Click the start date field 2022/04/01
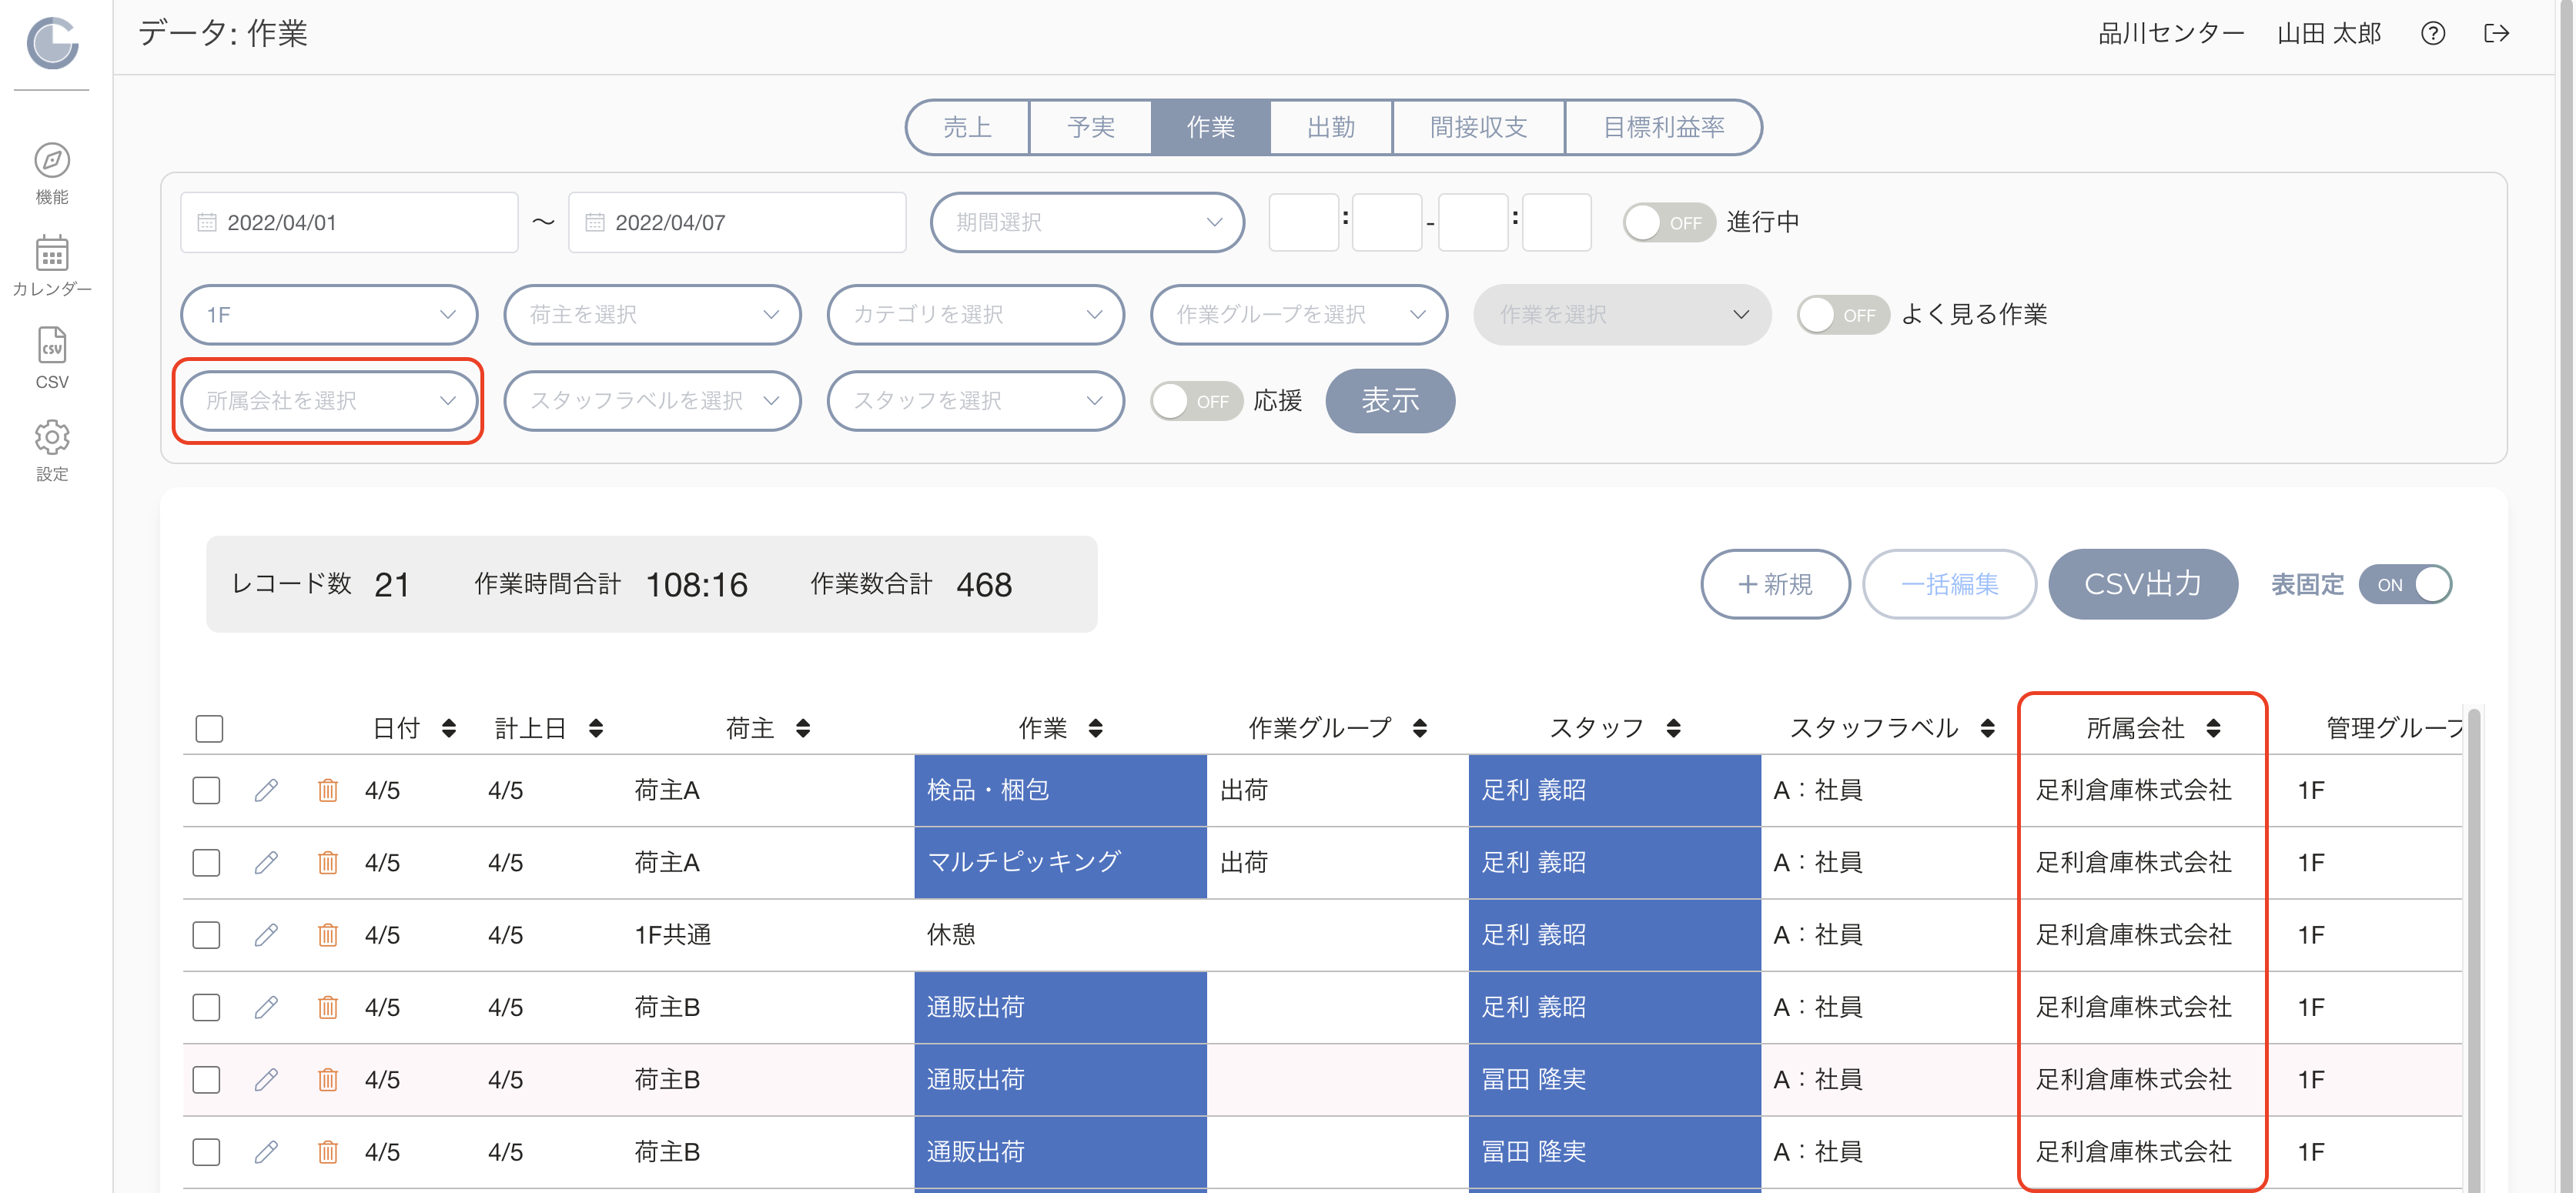Image resolution: width=2576 pixels, height=1193 pixels. (x=349, y=222)
